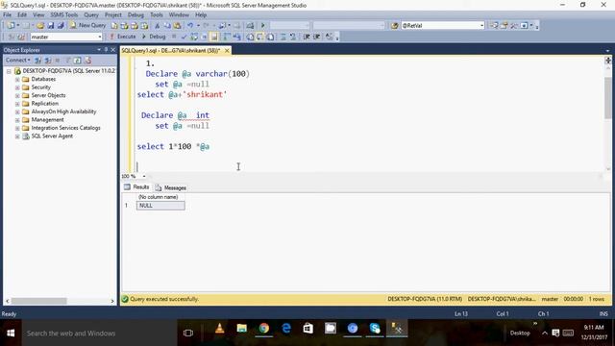Open the Debug menu
Viewport: 615px width, 346px height.
pos(135,15)
